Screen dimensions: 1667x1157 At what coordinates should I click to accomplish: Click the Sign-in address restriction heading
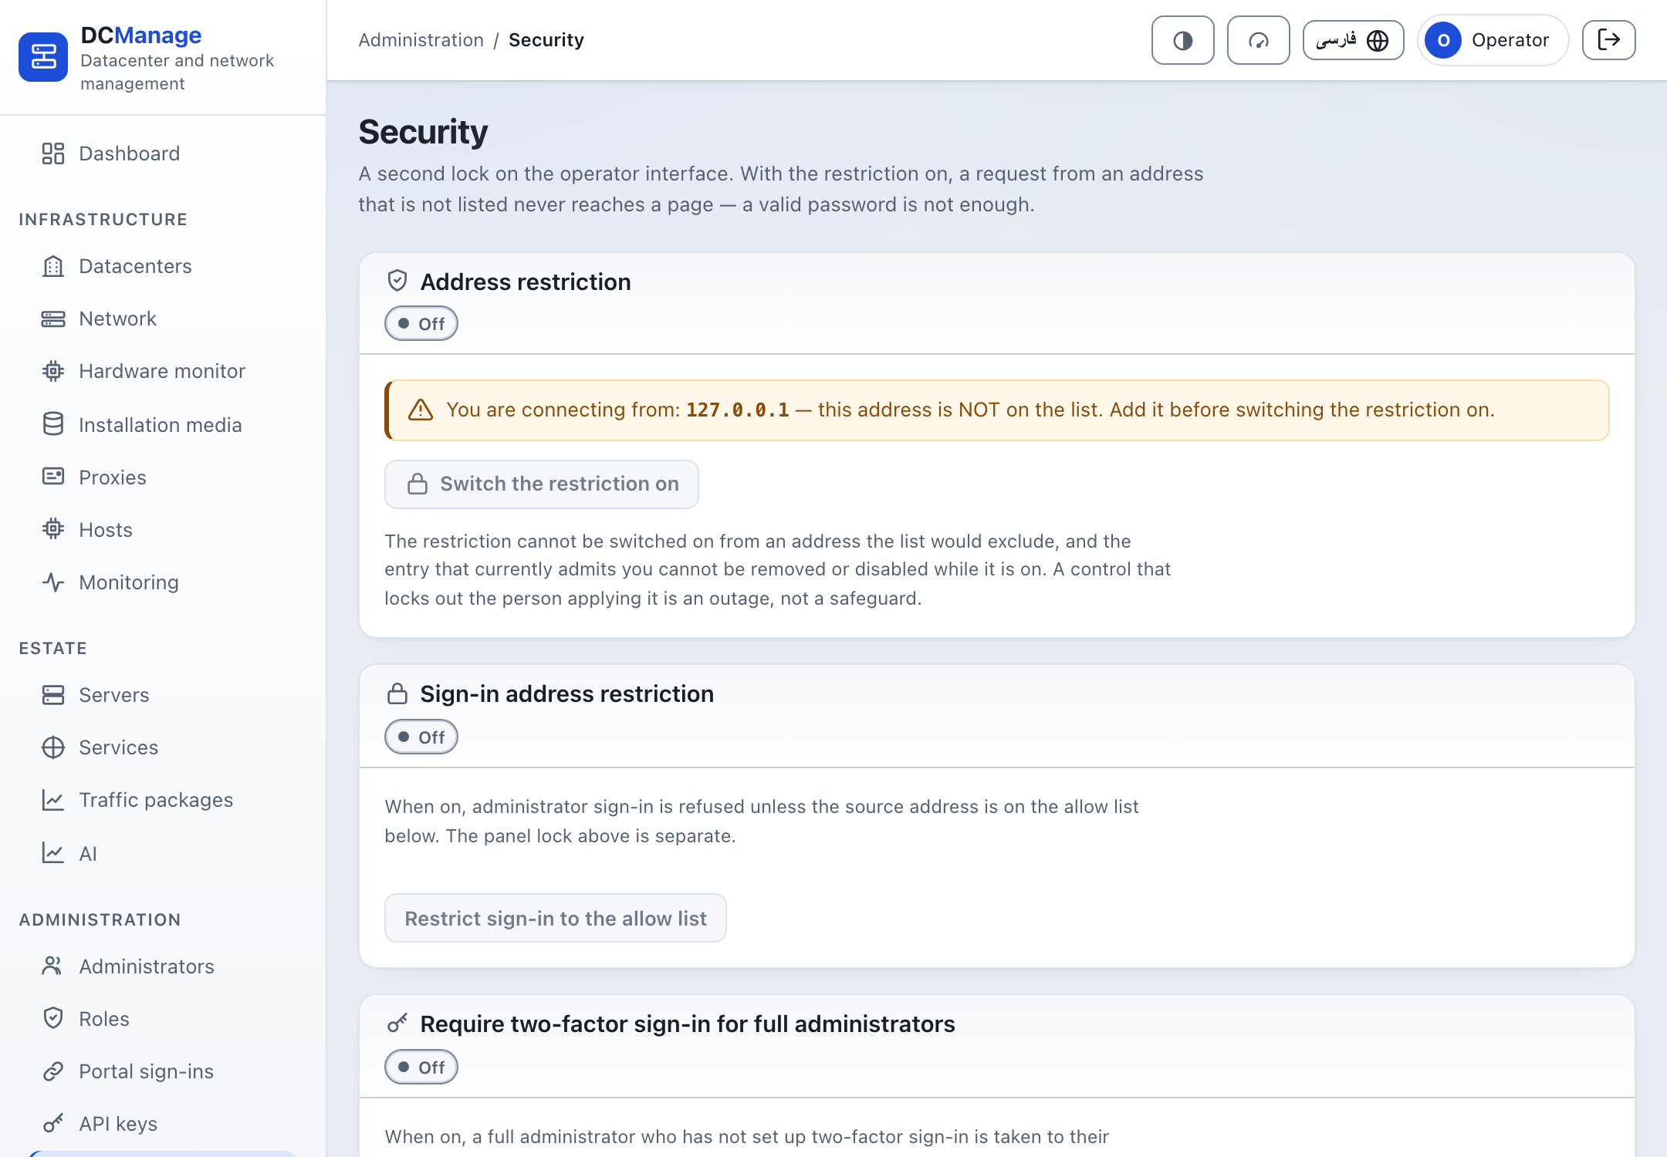(x=567, y=694)
